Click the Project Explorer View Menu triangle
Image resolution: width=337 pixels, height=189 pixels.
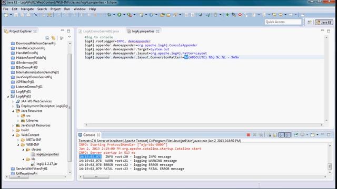click(69, 37)
